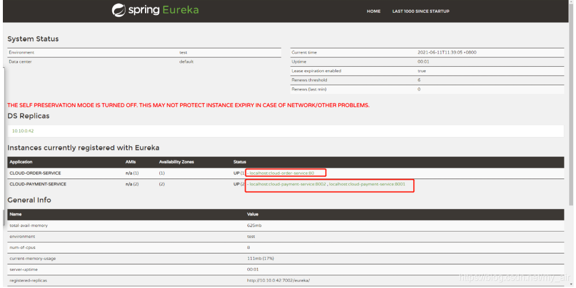Select registered replicas URL value
Image resolution: width=576 pixels, height=288 pixels.
click(279, 281)
